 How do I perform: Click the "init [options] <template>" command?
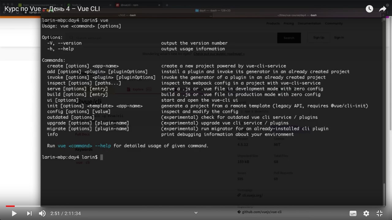point(95,106)
